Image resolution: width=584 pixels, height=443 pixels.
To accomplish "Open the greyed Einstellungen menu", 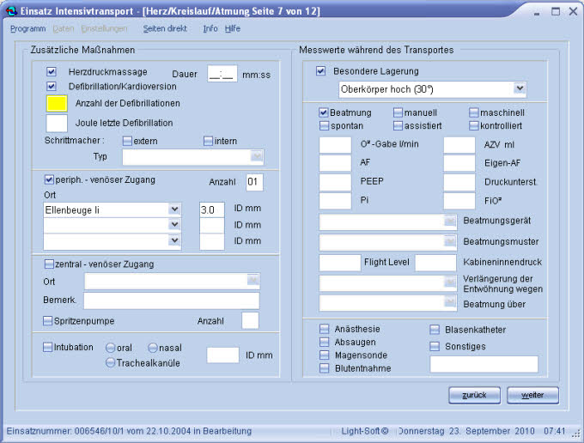I will 104,28.
